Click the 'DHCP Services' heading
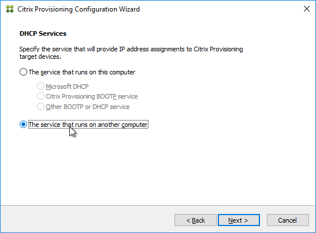 point(43,33)
